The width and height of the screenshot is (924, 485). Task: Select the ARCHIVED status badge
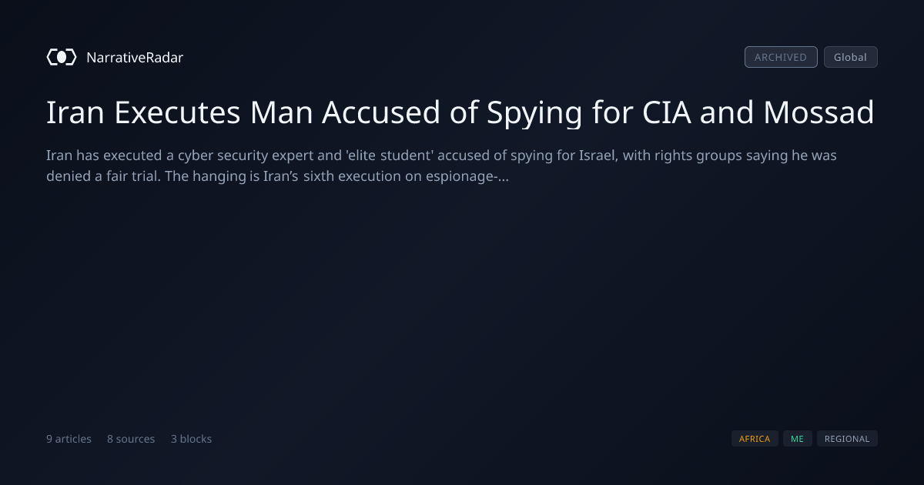pos(781,57)
